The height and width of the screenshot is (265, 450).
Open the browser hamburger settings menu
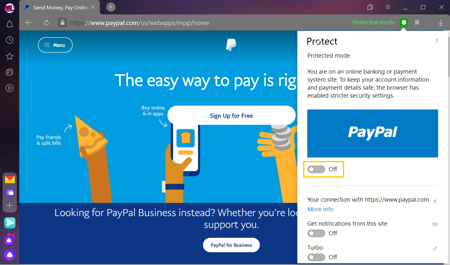point(387,7)
